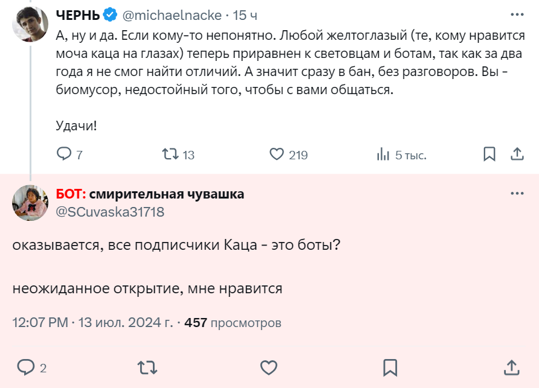This screenshot has width=539, height=388.
Task: Like the ЧЕРНЬ tweet with 219 likes
Action: (x=277, y=154)
